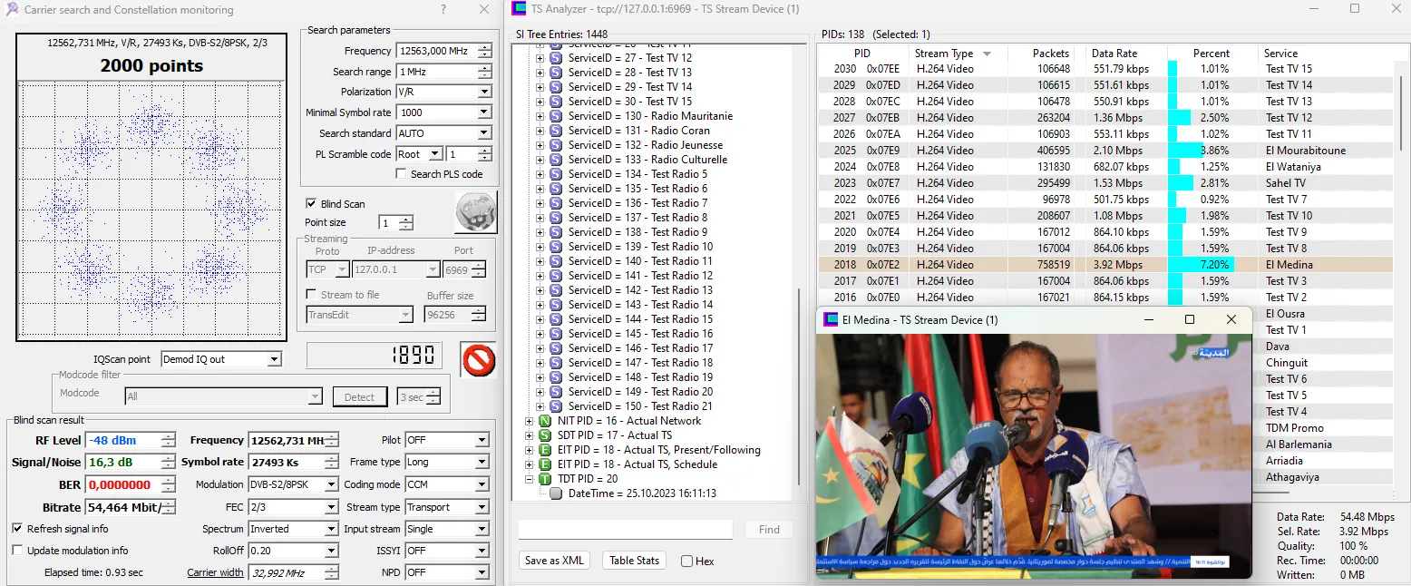Open the IQScan point dropdown
The width and height of the screenshot is (1411, 586).
(274, 359)
